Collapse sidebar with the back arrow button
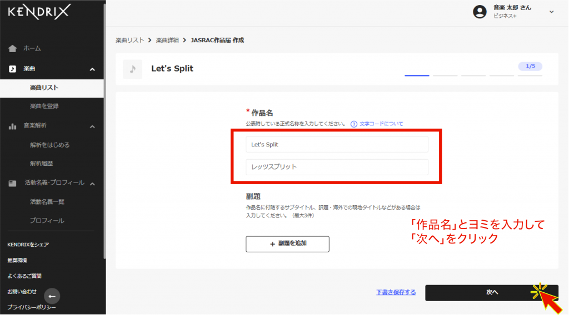Screen dimensions: 569x315 (52, 296)
